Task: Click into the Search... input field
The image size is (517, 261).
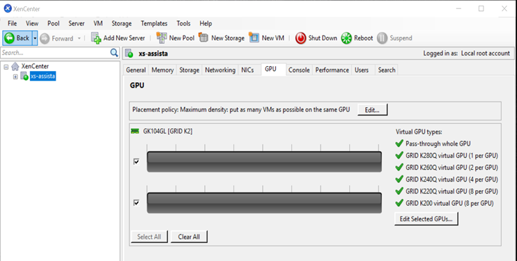Action: [56, 52]
